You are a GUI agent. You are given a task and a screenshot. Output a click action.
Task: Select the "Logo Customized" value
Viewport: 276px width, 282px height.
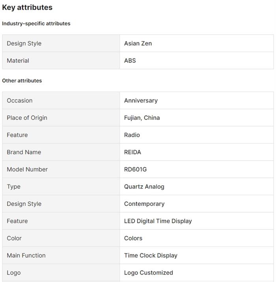point(149,273)
